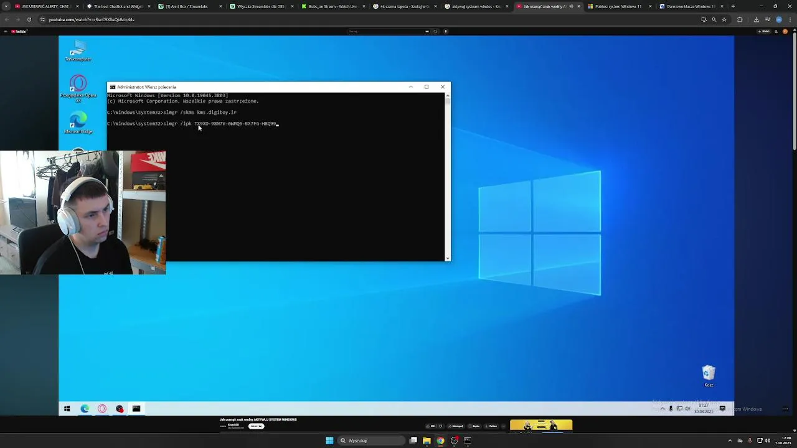Close the "Alert Box / Streamlabs" tab

tap(220, 6)
